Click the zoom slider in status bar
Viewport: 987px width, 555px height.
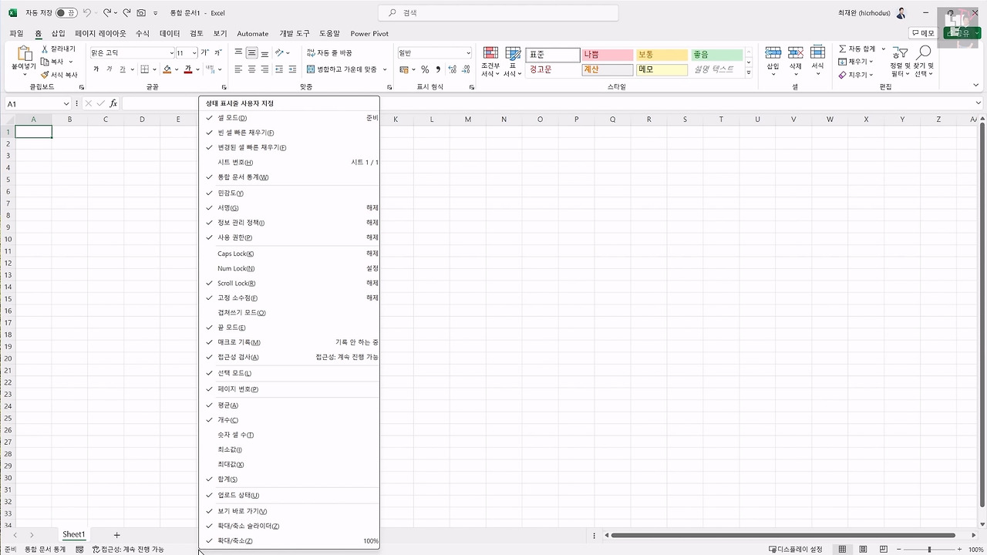click(x=929, y=549)
